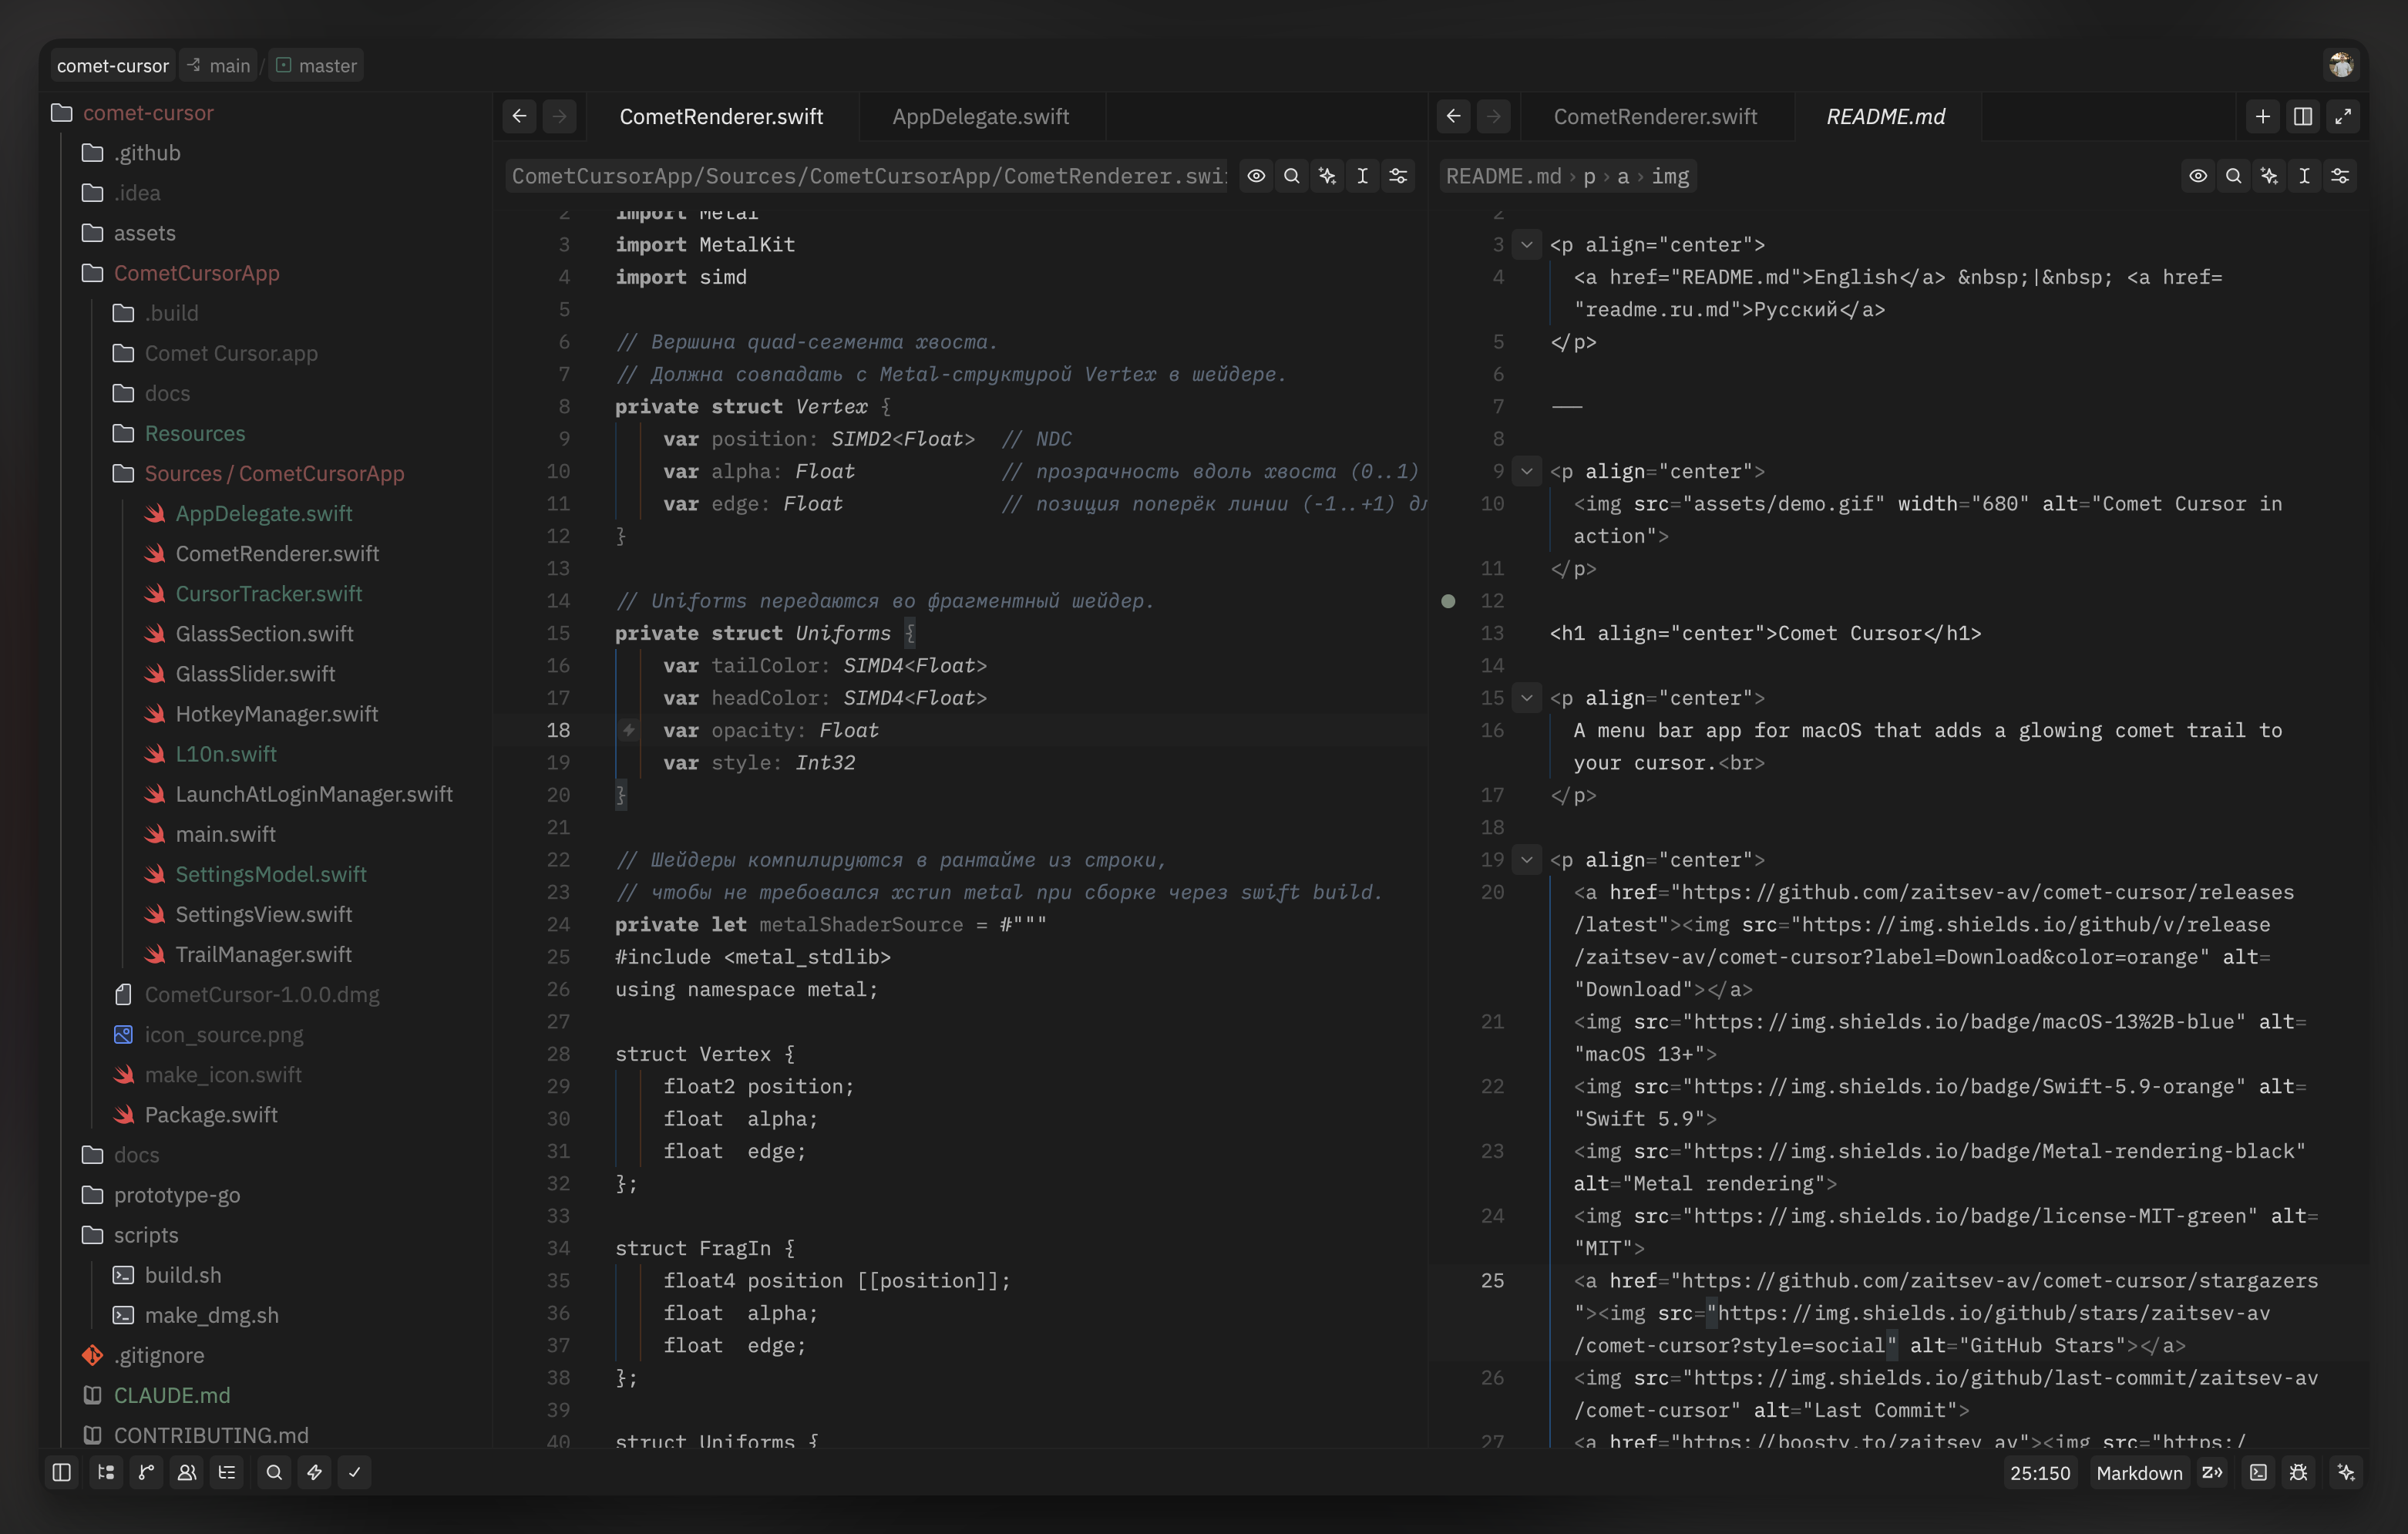Viewport: 2408px width, 1534px height.
Task: Click inline assist sparkle in README.md toolbar
Action: click(2269, 176)
